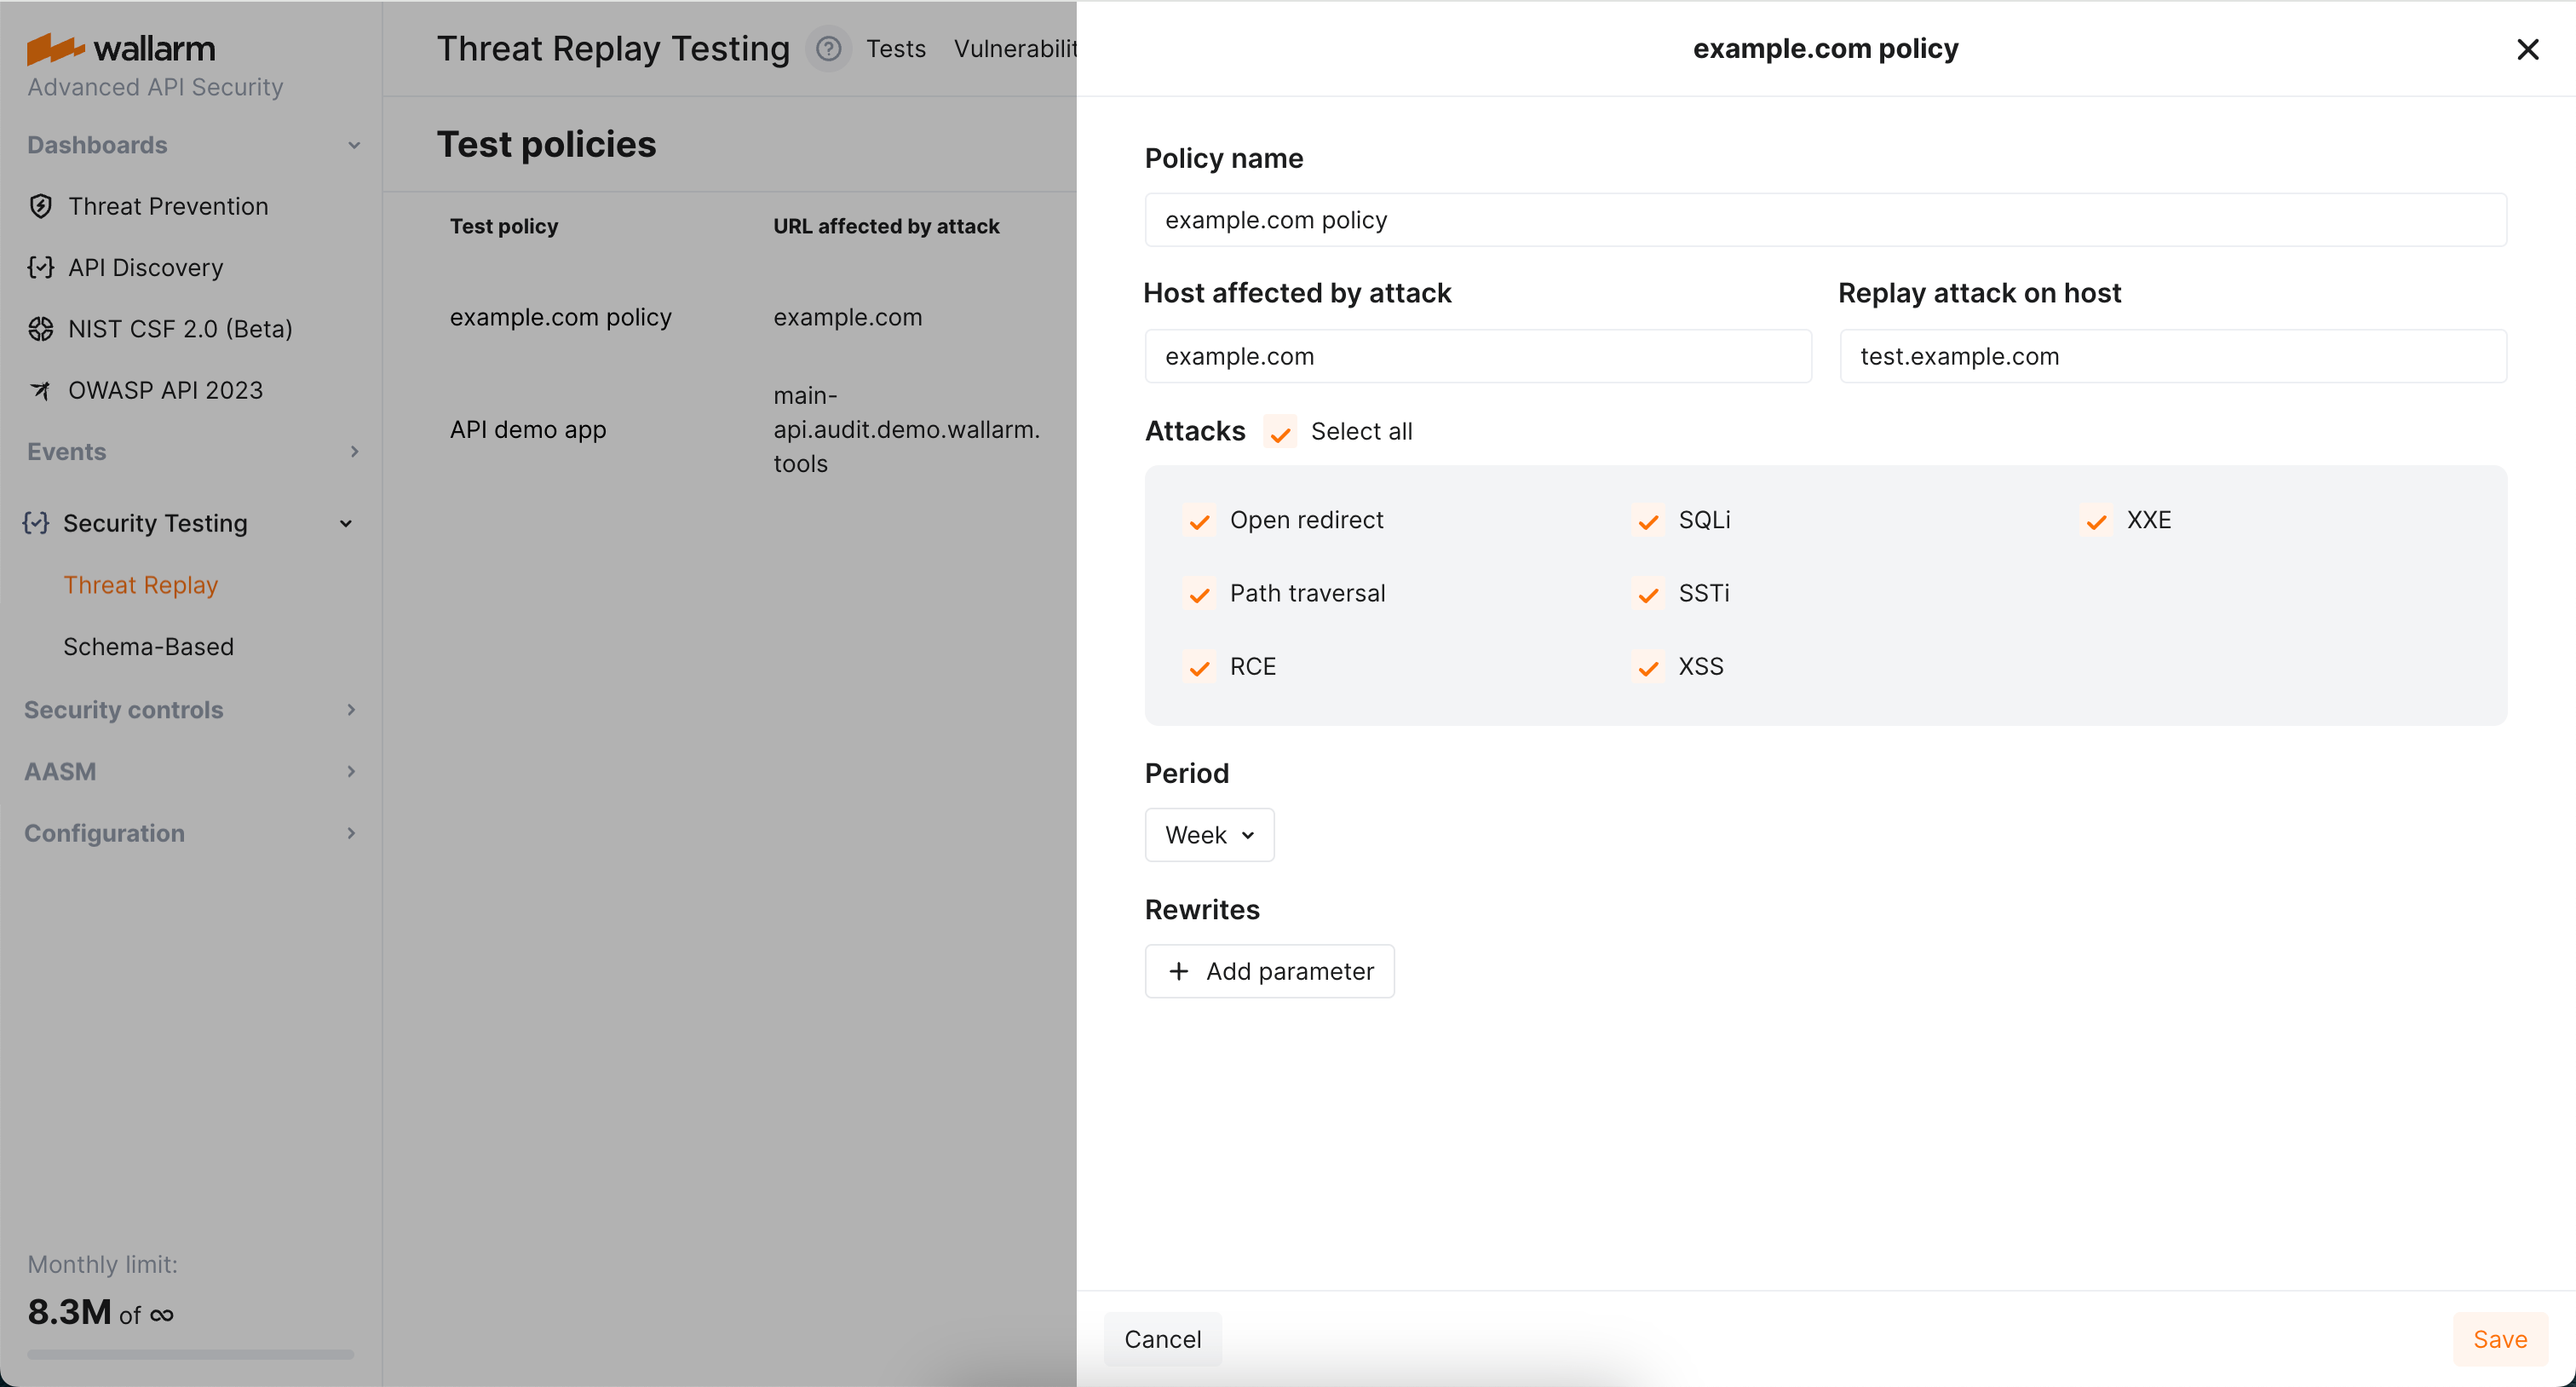Toggle the SQLi attack checkbox
This screenshot has width=2576, height=1387.
(x=1648, y=521)
